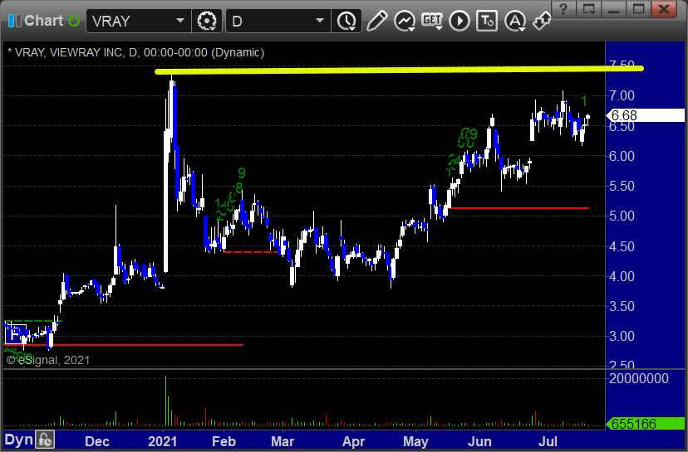
Task: Open the time template clock menu
Action: click(346, 21)
